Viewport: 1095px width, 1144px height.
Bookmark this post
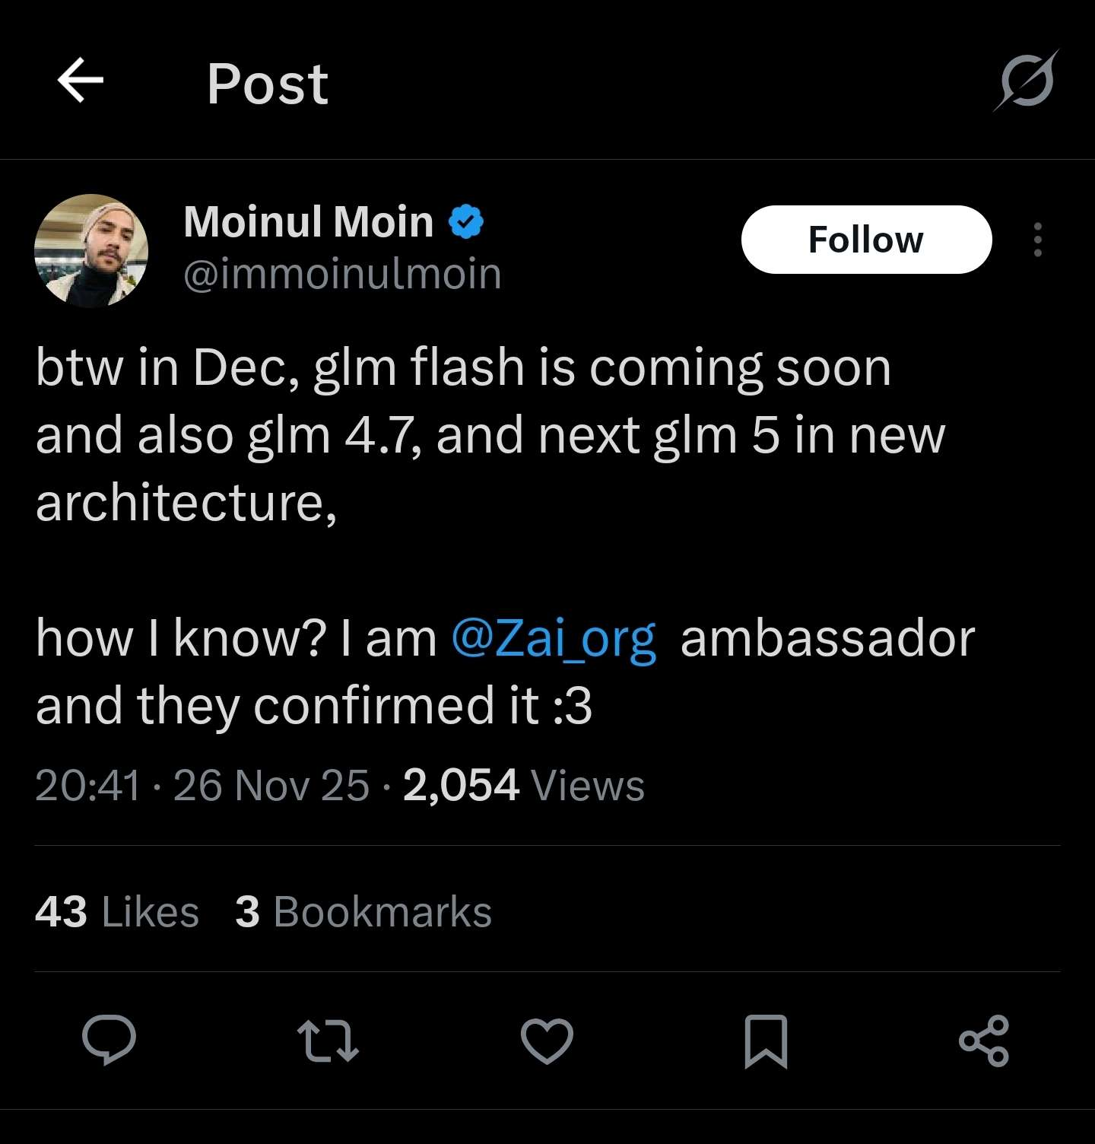(765, 1041)
